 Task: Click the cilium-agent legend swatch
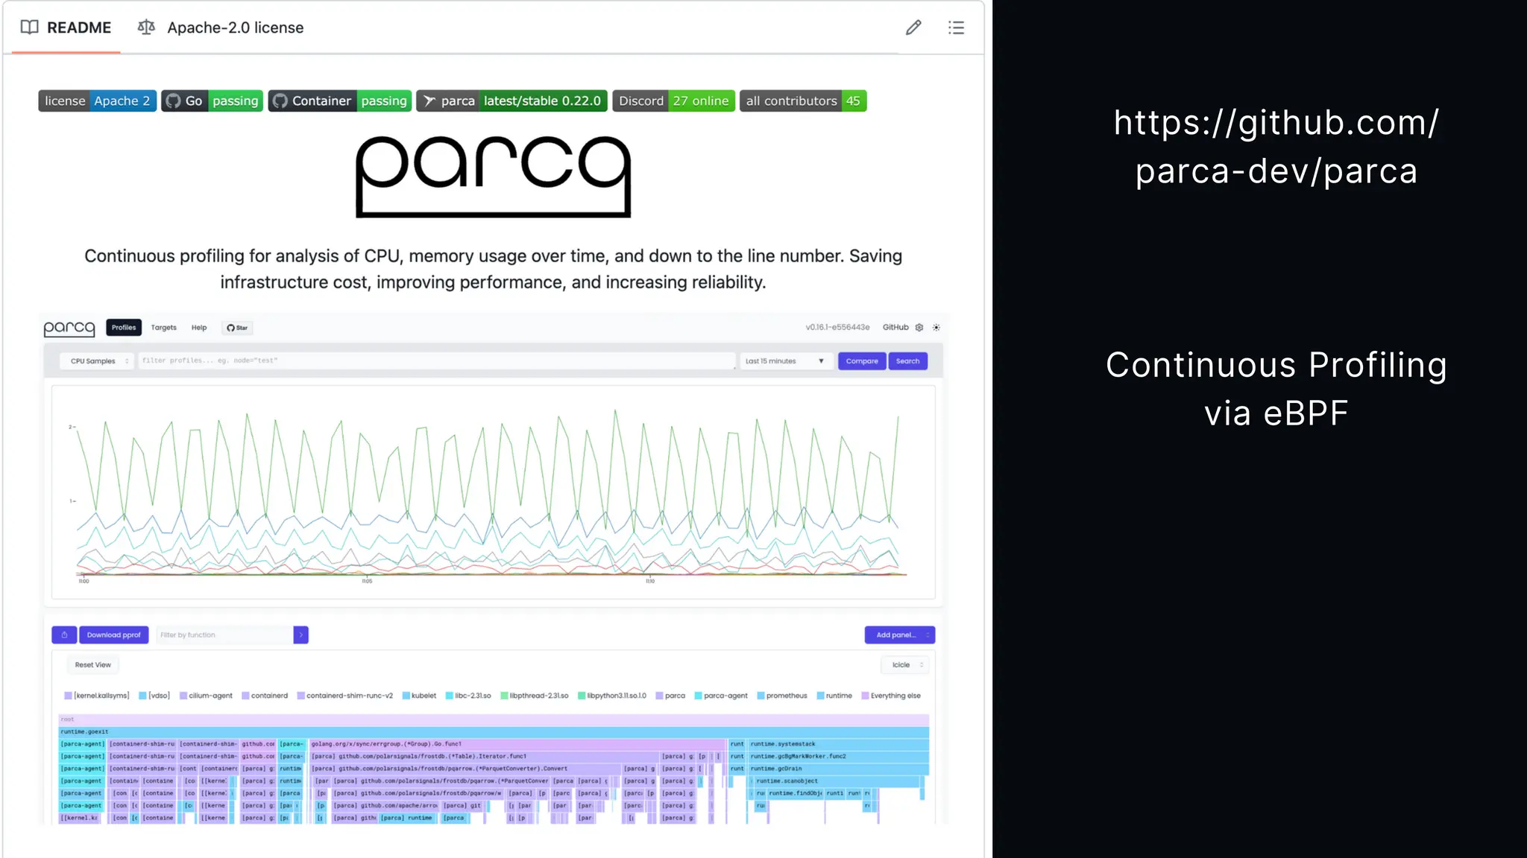(183, 696)
